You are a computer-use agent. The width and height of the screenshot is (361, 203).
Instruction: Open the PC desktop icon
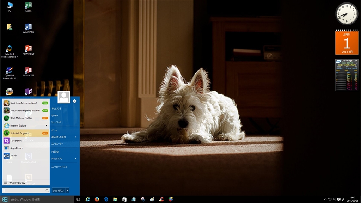pos(10,7)
